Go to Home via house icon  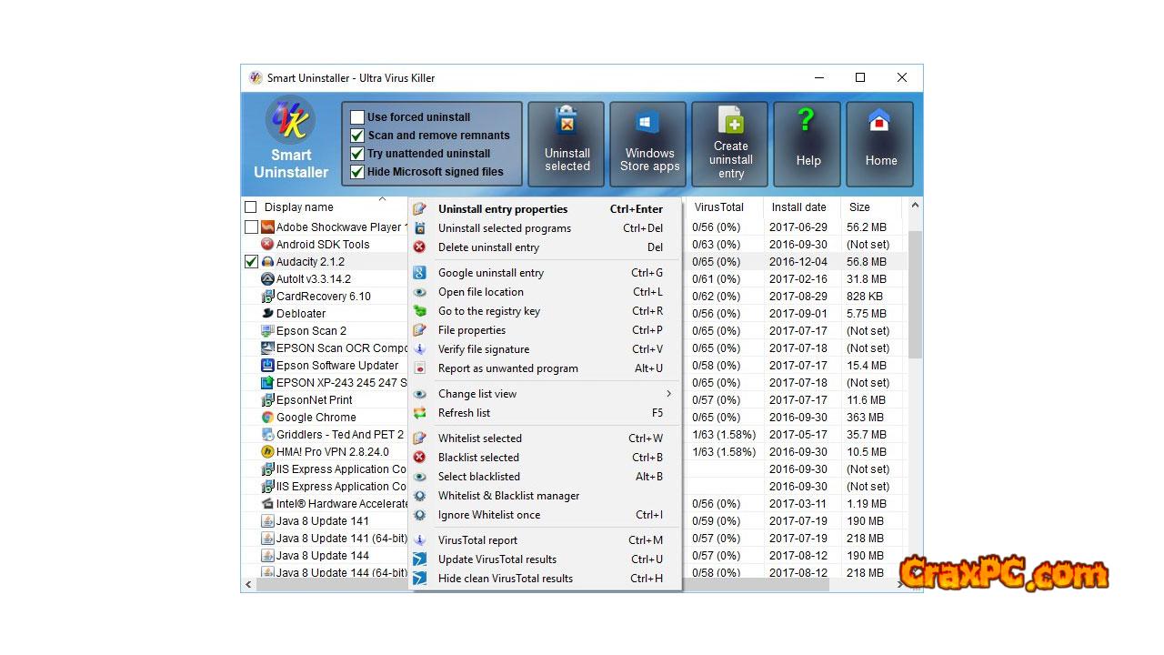click(x=879, y=144)
